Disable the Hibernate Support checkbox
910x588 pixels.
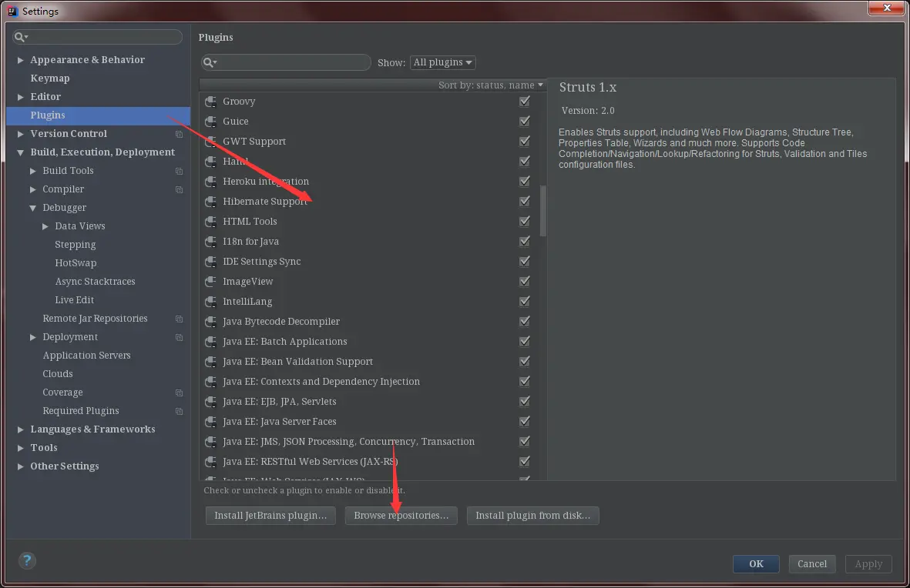tap(525, 201)
